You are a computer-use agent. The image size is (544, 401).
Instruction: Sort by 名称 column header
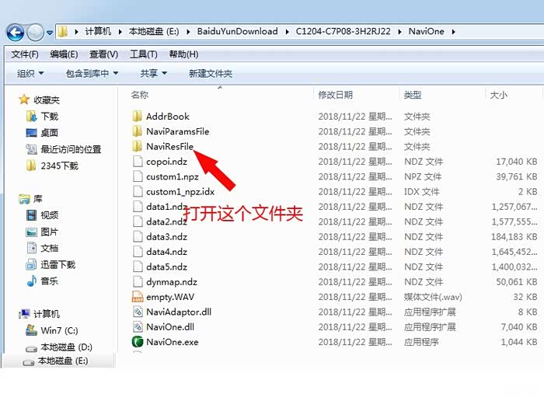coord(140,95)
